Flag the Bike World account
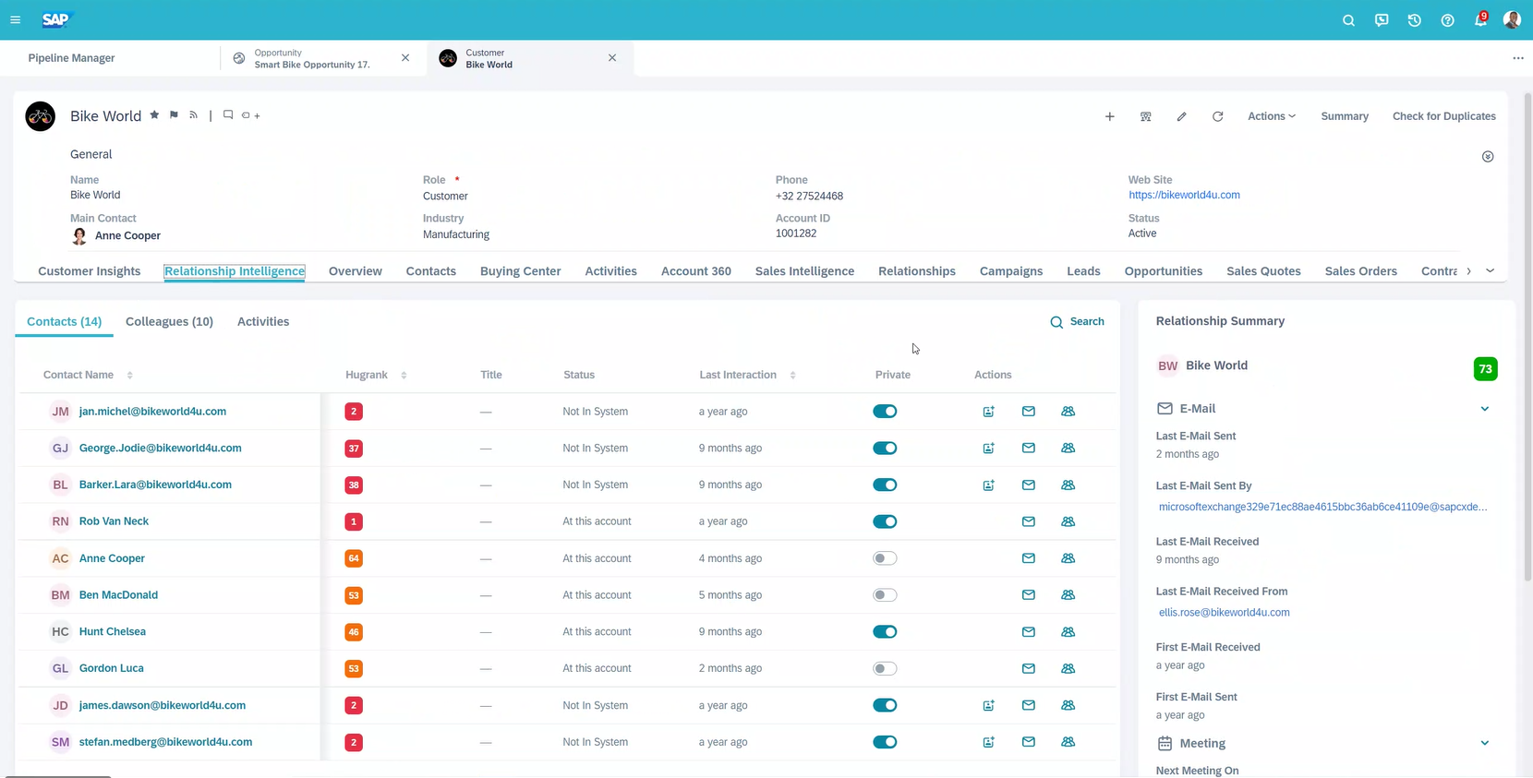Viewport: 1533px width, 778px height. coord(174,115)
